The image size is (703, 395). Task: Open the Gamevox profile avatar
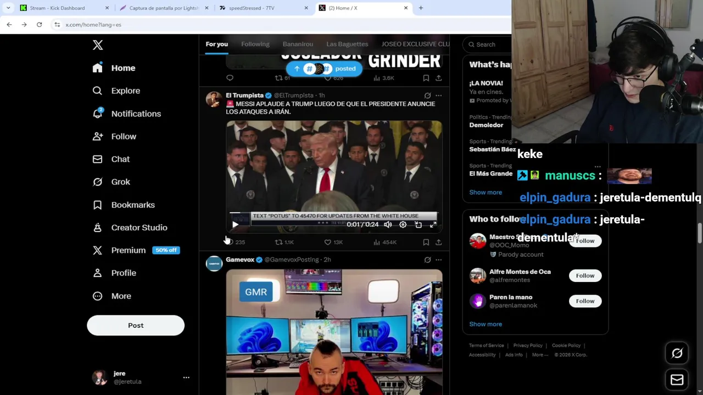214,263
